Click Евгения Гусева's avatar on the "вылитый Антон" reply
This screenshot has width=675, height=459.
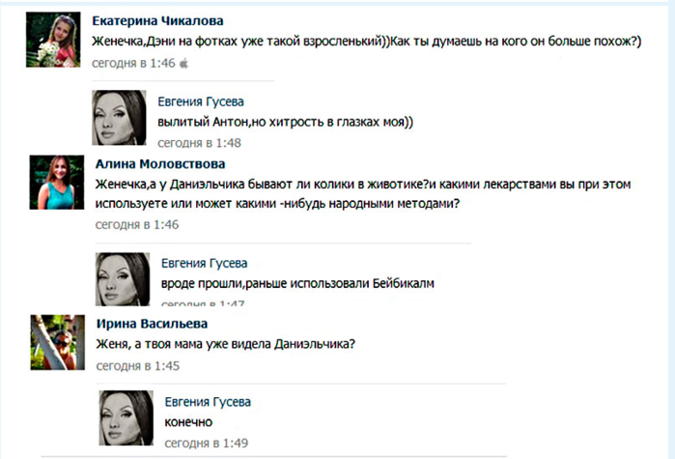tap(119, 120)
